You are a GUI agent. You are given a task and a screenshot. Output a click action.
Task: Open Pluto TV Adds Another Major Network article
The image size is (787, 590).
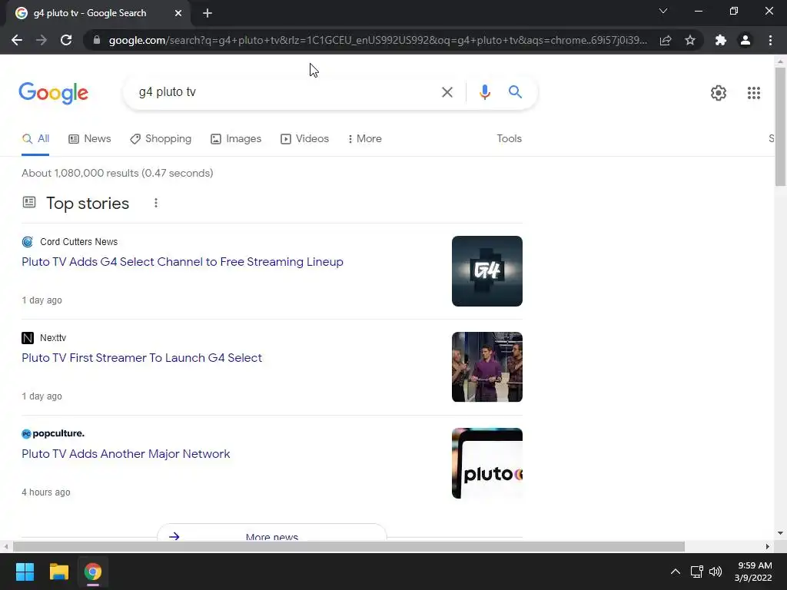tap(125, 453)
